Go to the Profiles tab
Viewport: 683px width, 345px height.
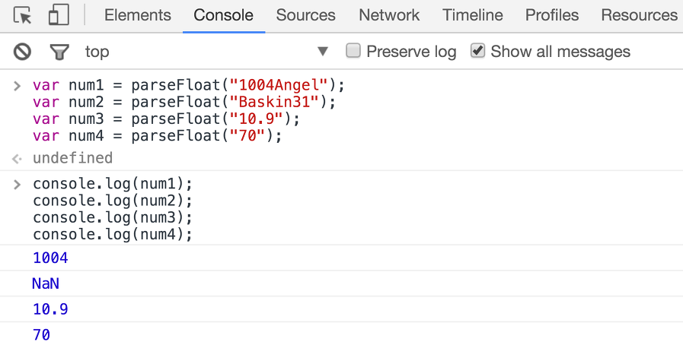point(552,15)
